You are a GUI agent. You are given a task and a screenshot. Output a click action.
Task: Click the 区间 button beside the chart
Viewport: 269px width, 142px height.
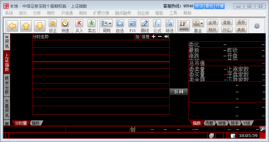(179, 92)
